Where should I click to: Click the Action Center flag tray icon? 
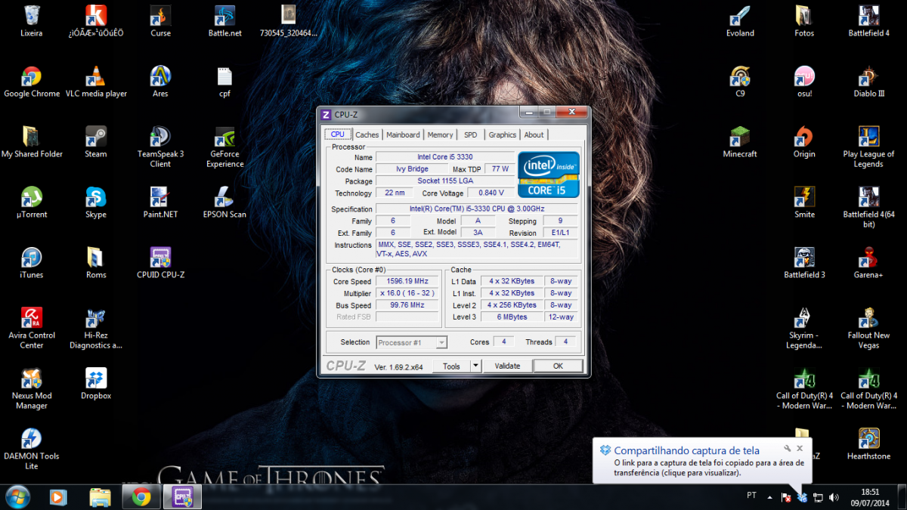[786, 497]
